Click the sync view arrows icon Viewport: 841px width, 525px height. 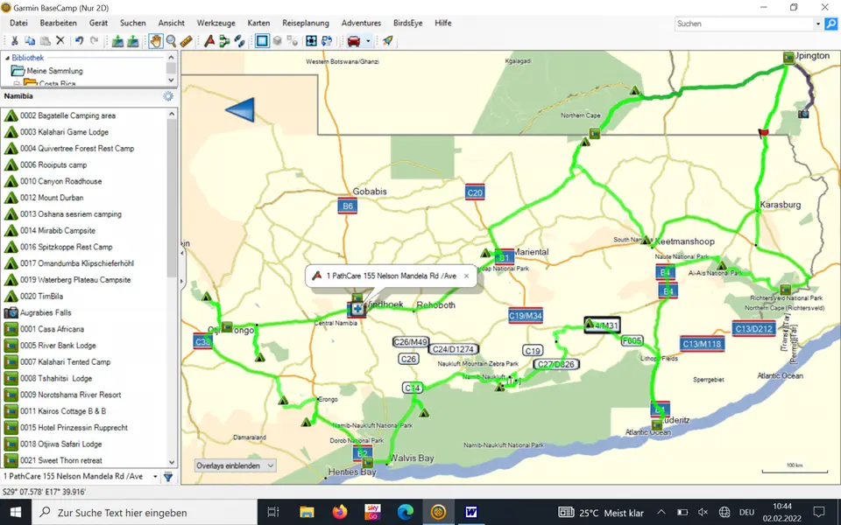pyautogui.click(x=326, y=41)
